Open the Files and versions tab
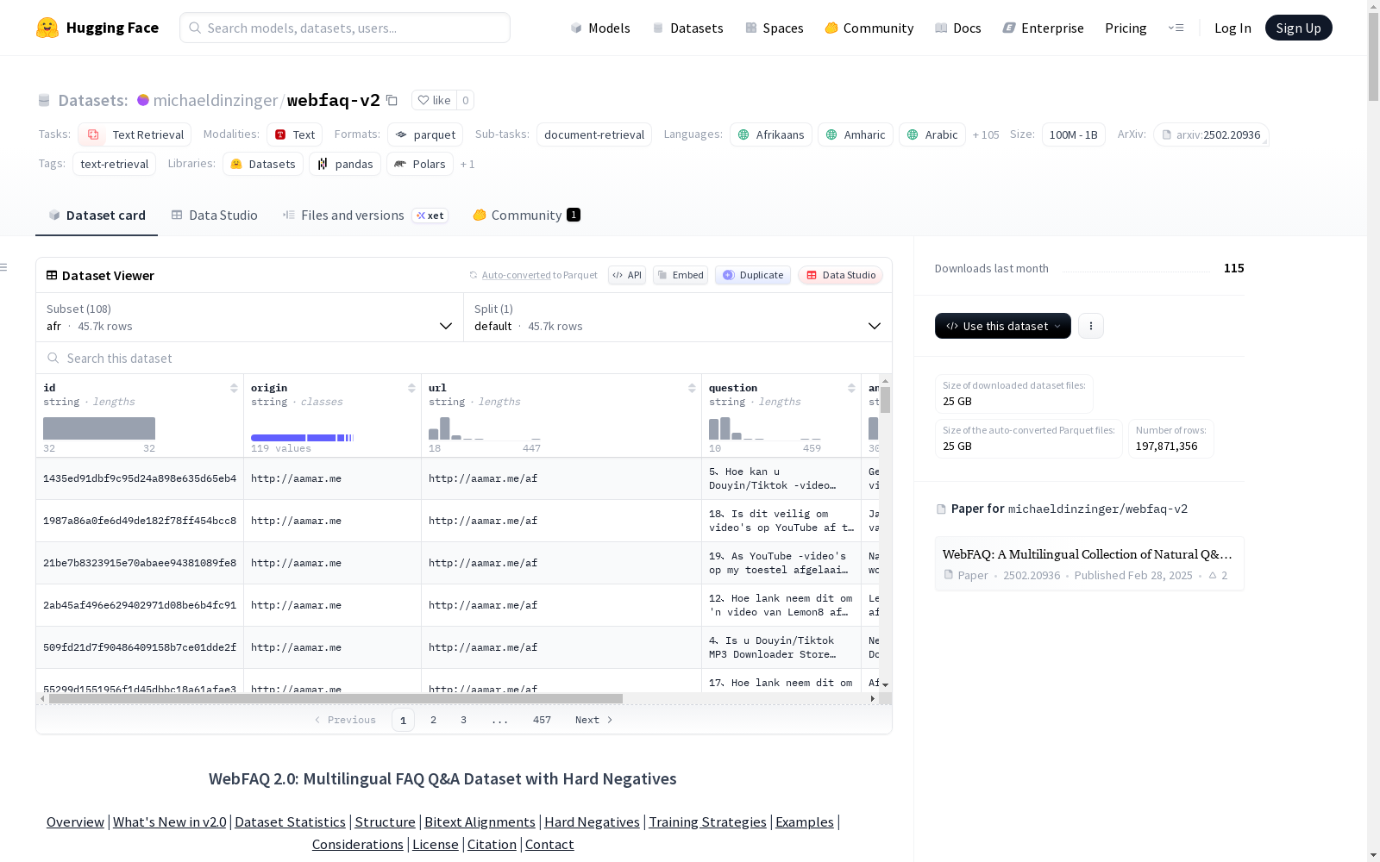The height and width of the screenshot is (862, 1380). pyautogui.click(x=365, y=215)
